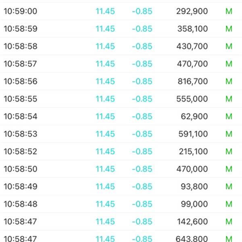Click the -0.85 change at 10:58:56
Image resolution: width=242 pixels, height=242 pixels.
(x=142, y=81)
